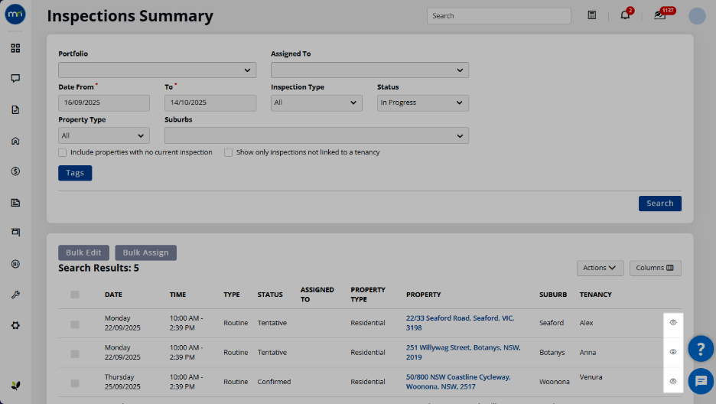This screenshot has width=716, height=404.
Task: Sort by the SUBURB column header
Action: click(552, 295)
